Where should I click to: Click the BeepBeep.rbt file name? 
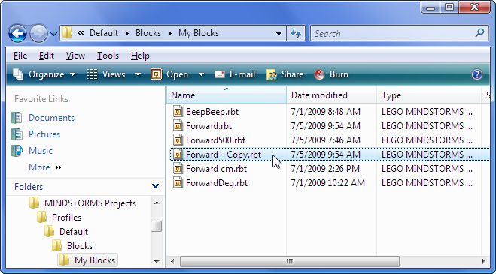coord(212,112)
